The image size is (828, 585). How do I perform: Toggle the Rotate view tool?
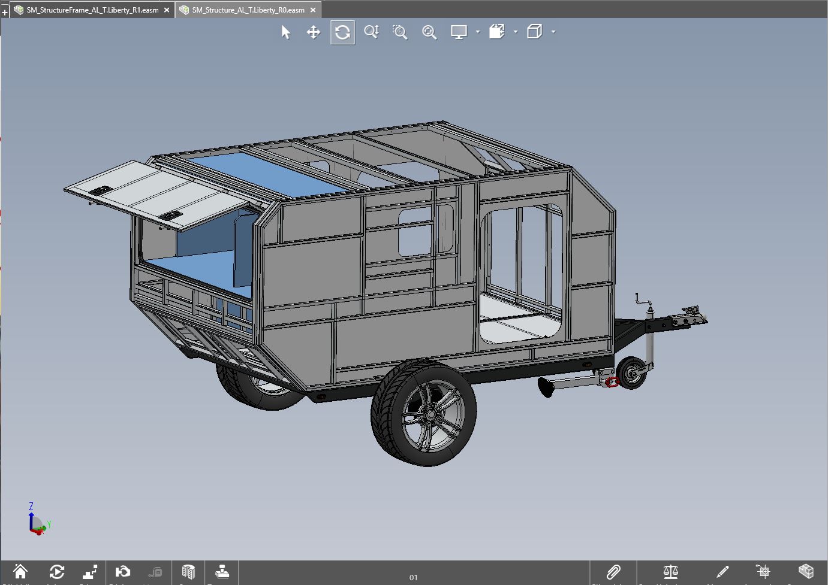point(342,32)
